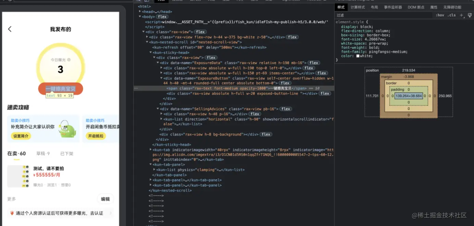Switch to the 计算样式 tab
The width and height of the screenshot is (474, 226).
(x=358, y=7)
